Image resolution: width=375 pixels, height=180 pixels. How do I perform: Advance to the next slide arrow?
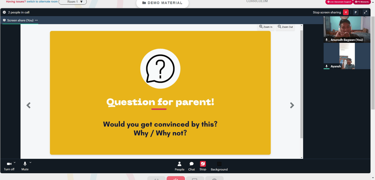[292, 105]
